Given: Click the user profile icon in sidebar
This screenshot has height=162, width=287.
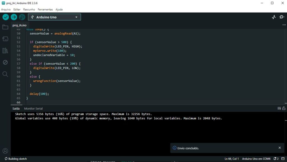Looking at the screenshot, I should pyautogui.click(x=5, y=151).
